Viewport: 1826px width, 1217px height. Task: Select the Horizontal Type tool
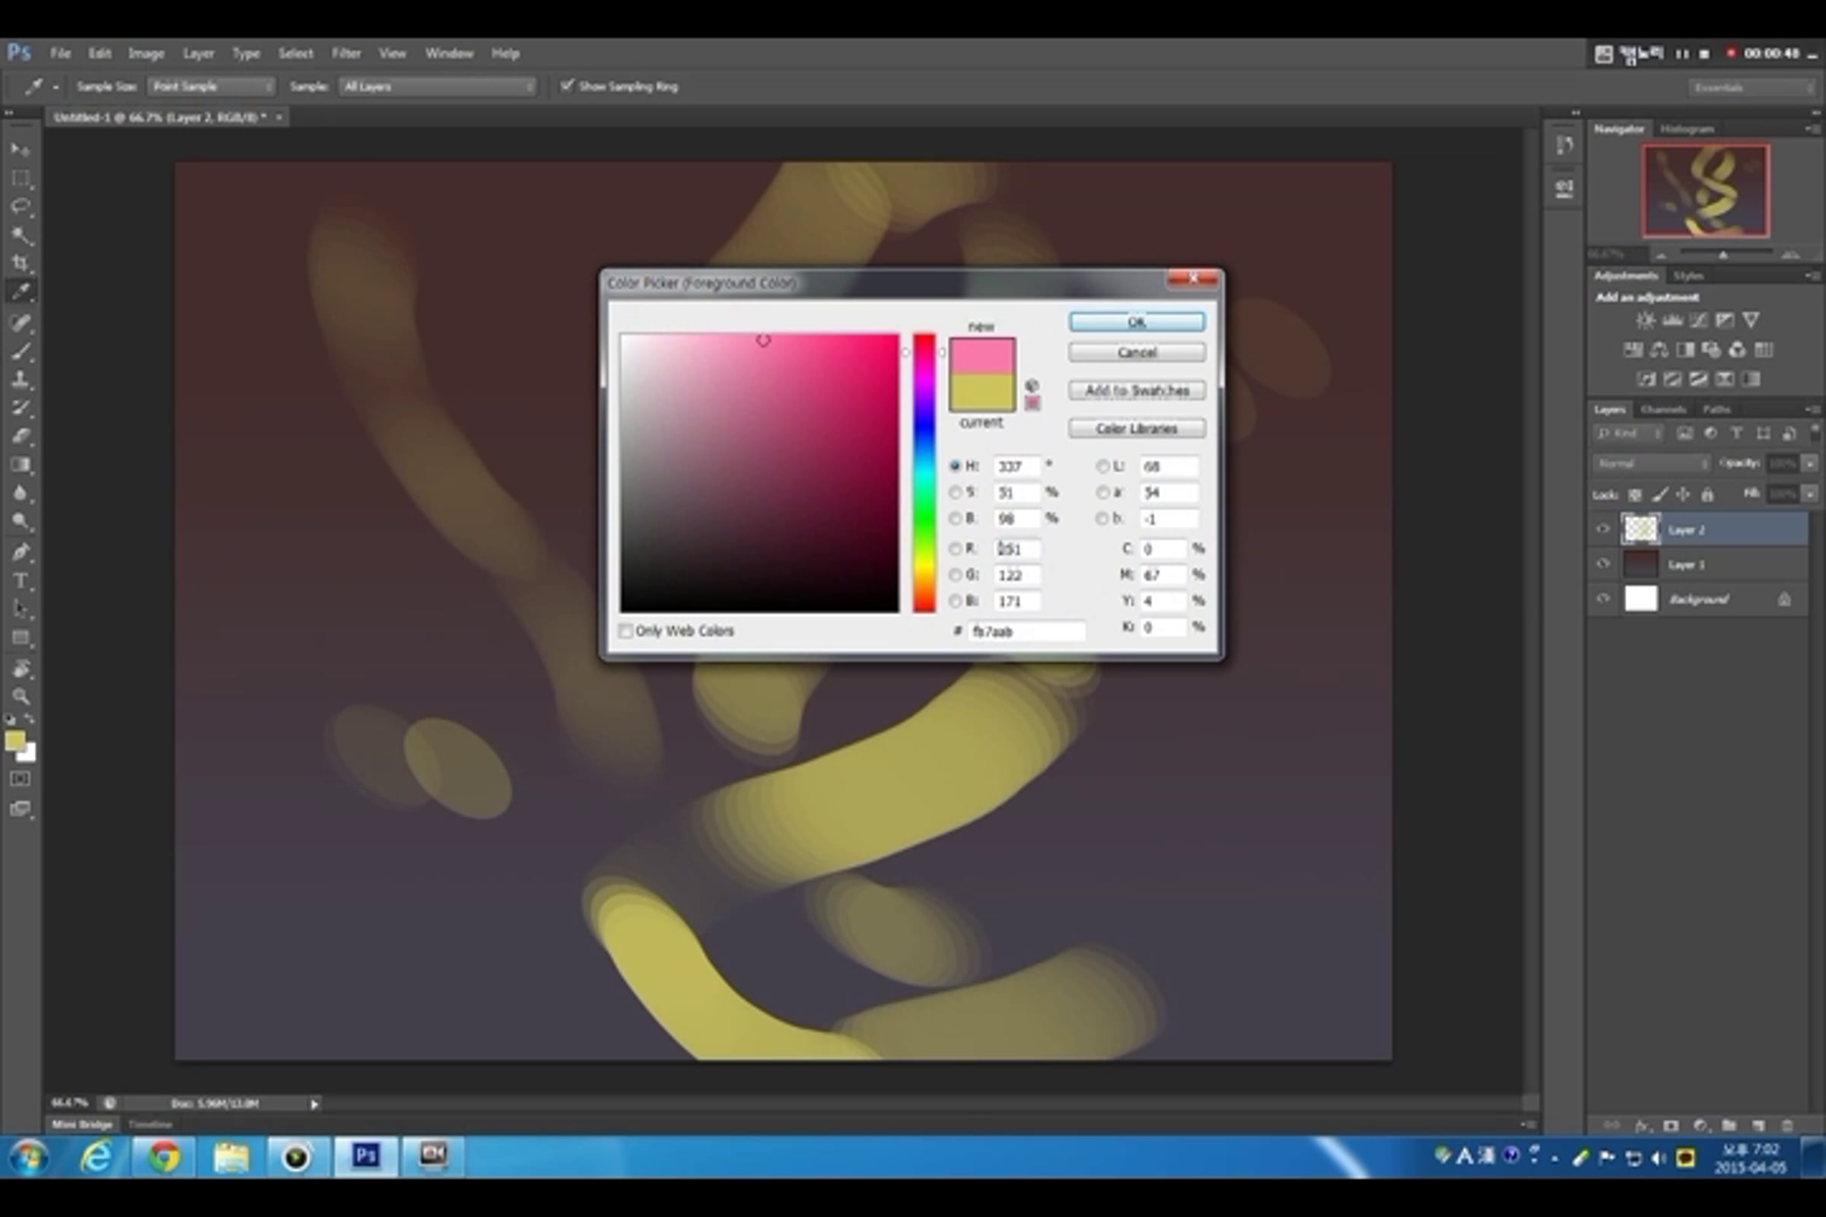[x=21, y=580]
